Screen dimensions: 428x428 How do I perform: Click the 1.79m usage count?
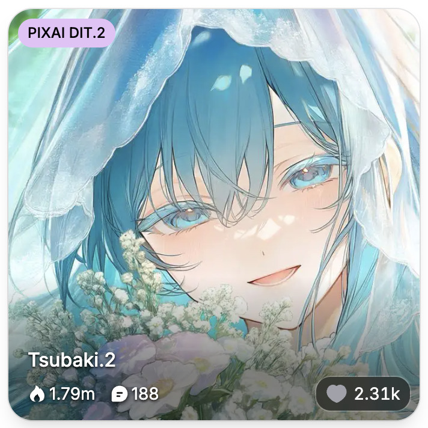pyautogui.click(x=72, y=394)
